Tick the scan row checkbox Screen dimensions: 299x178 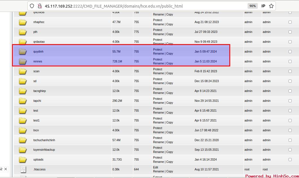[x=290, y=71]
